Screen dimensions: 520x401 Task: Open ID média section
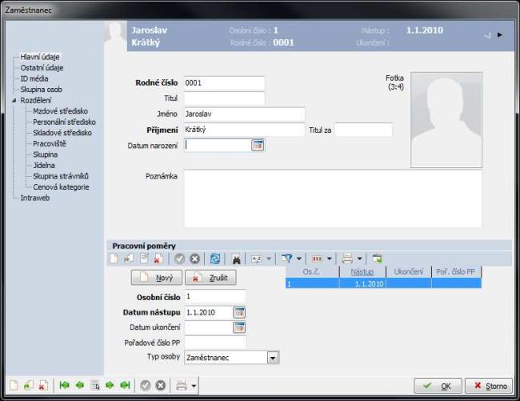(34, 78)
